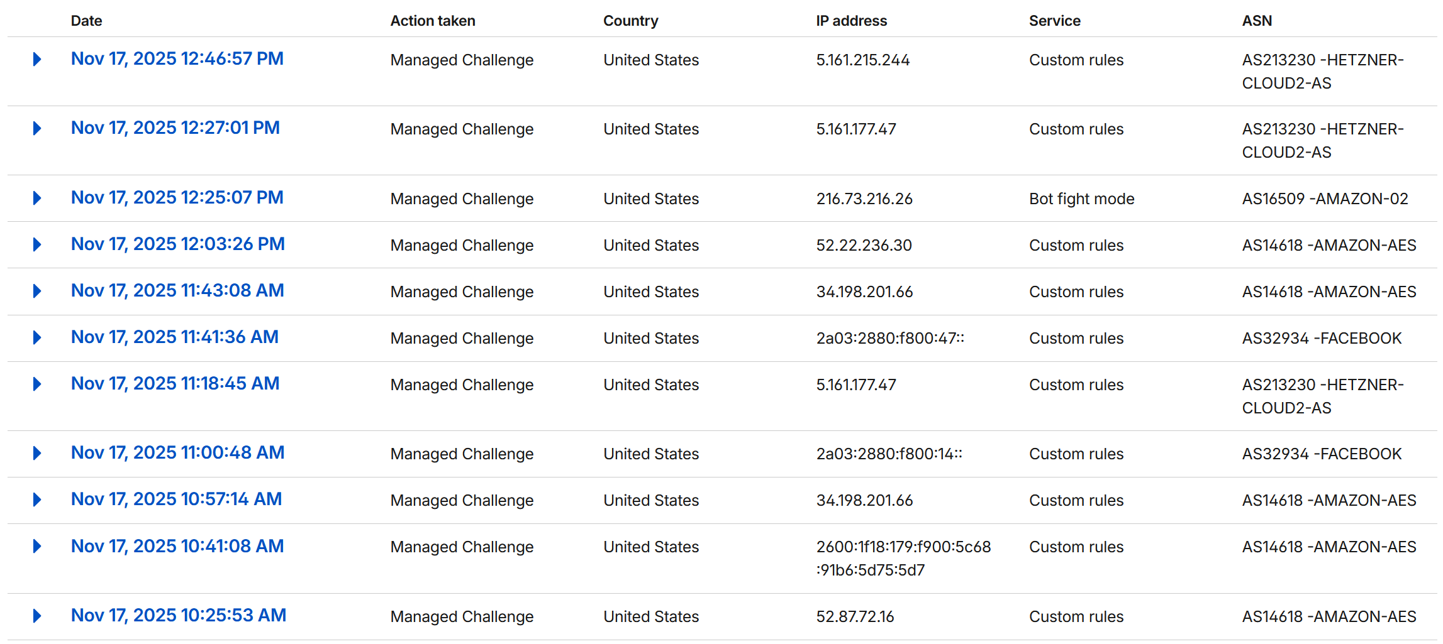Expand the 12:03:26 PM event row arrow
The width and height of the screenshot is (1443, 644).
[37, 244]
